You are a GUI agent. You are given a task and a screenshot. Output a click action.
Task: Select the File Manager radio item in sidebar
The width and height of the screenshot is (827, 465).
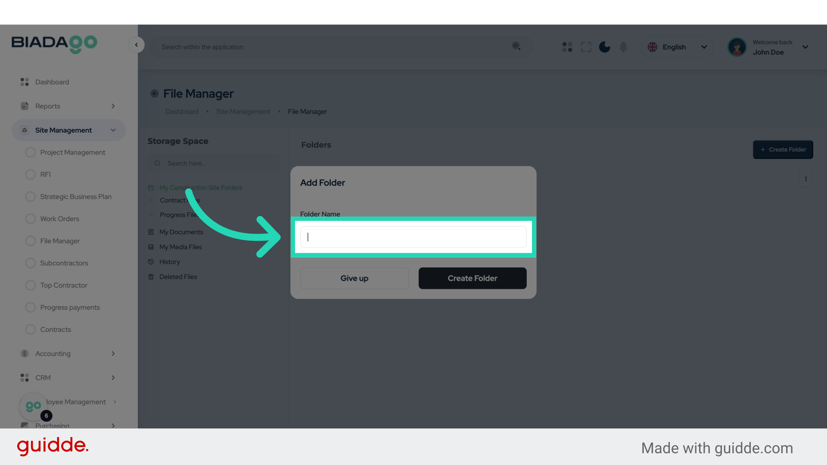coord(31,241)
